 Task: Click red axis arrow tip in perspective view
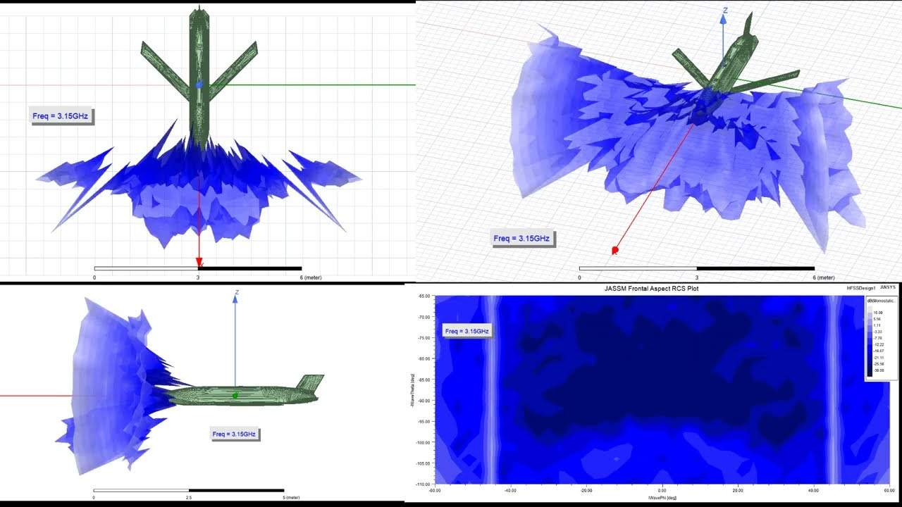coord(615,250)
